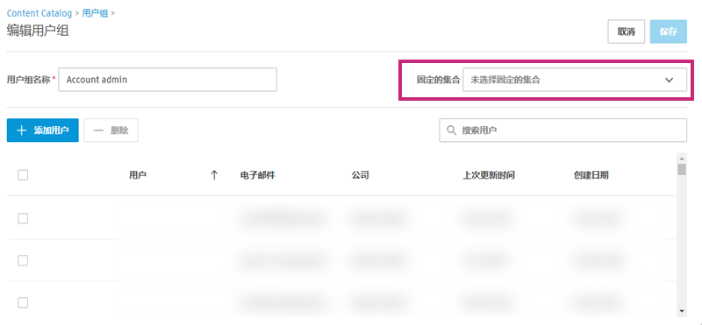This screenshot has height=325, width=702.
Task: Click the scrollbar up arrow
Action: coord(682,159)
